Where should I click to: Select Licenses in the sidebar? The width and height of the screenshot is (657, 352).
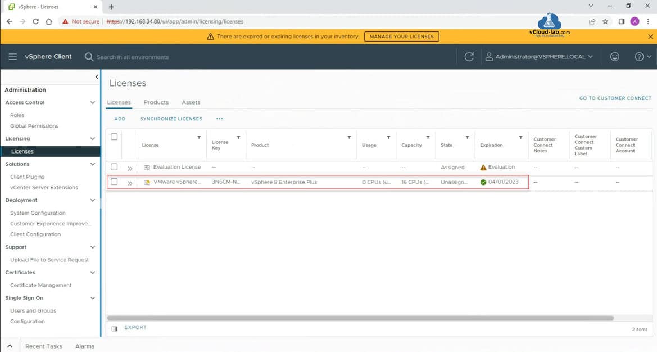click(50, 151)
